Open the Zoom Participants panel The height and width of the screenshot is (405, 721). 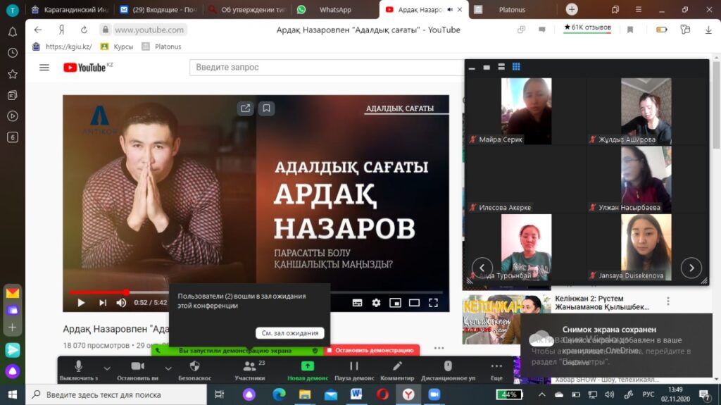249,369
